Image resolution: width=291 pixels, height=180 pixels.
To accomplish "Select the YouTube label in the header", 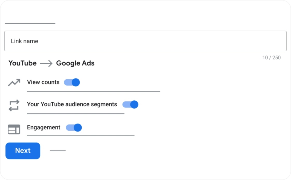I will point(22,63).
